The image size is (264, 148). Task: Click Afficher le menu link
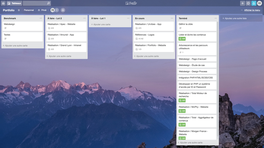(x=252, y=10)
